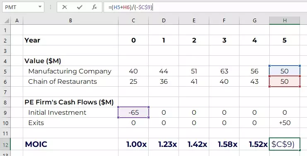The width and height of the screenshot is (307, 156).
Task: Select Chain of Restaurants value 41
Action: (x=194, y=82)
